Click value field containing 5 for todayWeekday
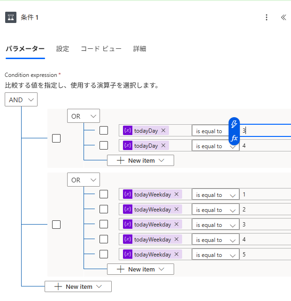The image size is (291, 301). pyautogui.click(x=265, y=255)
